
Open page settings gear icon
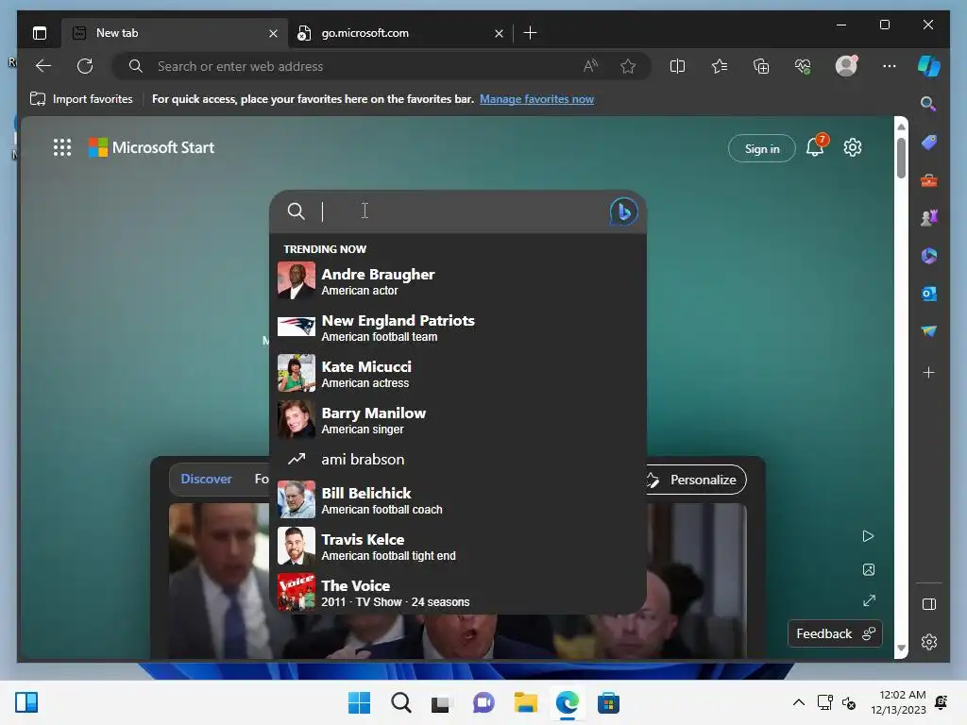point(853,147)
